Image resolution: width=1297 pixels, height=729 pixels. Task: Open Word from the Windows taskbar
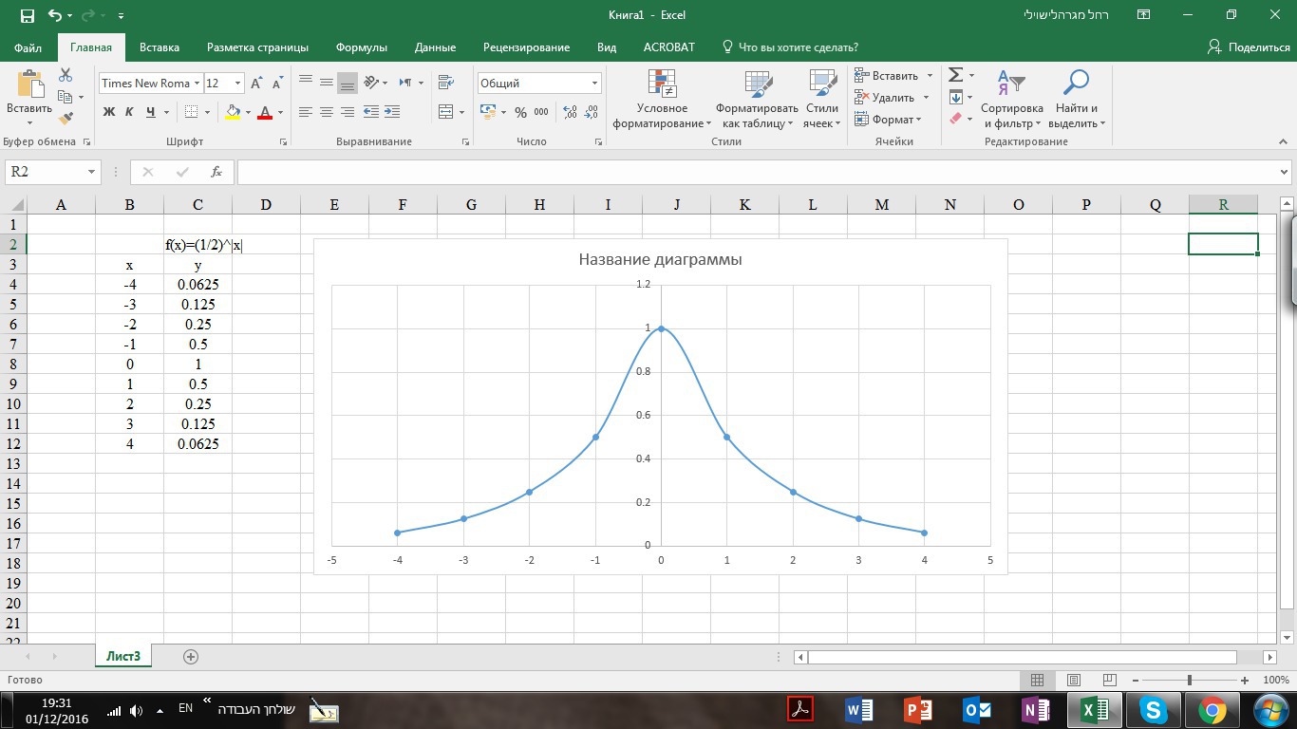[858, 710]
